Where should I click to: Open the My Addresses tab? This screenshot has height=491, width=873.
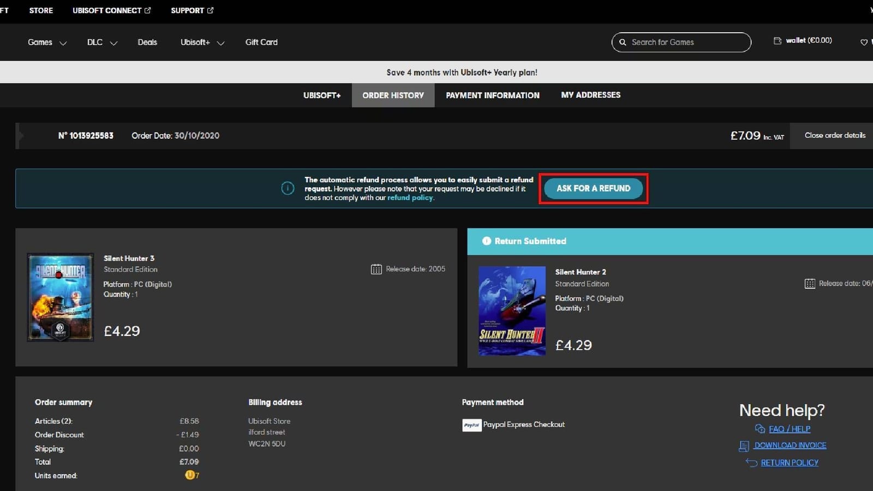(x=590, y=95)
